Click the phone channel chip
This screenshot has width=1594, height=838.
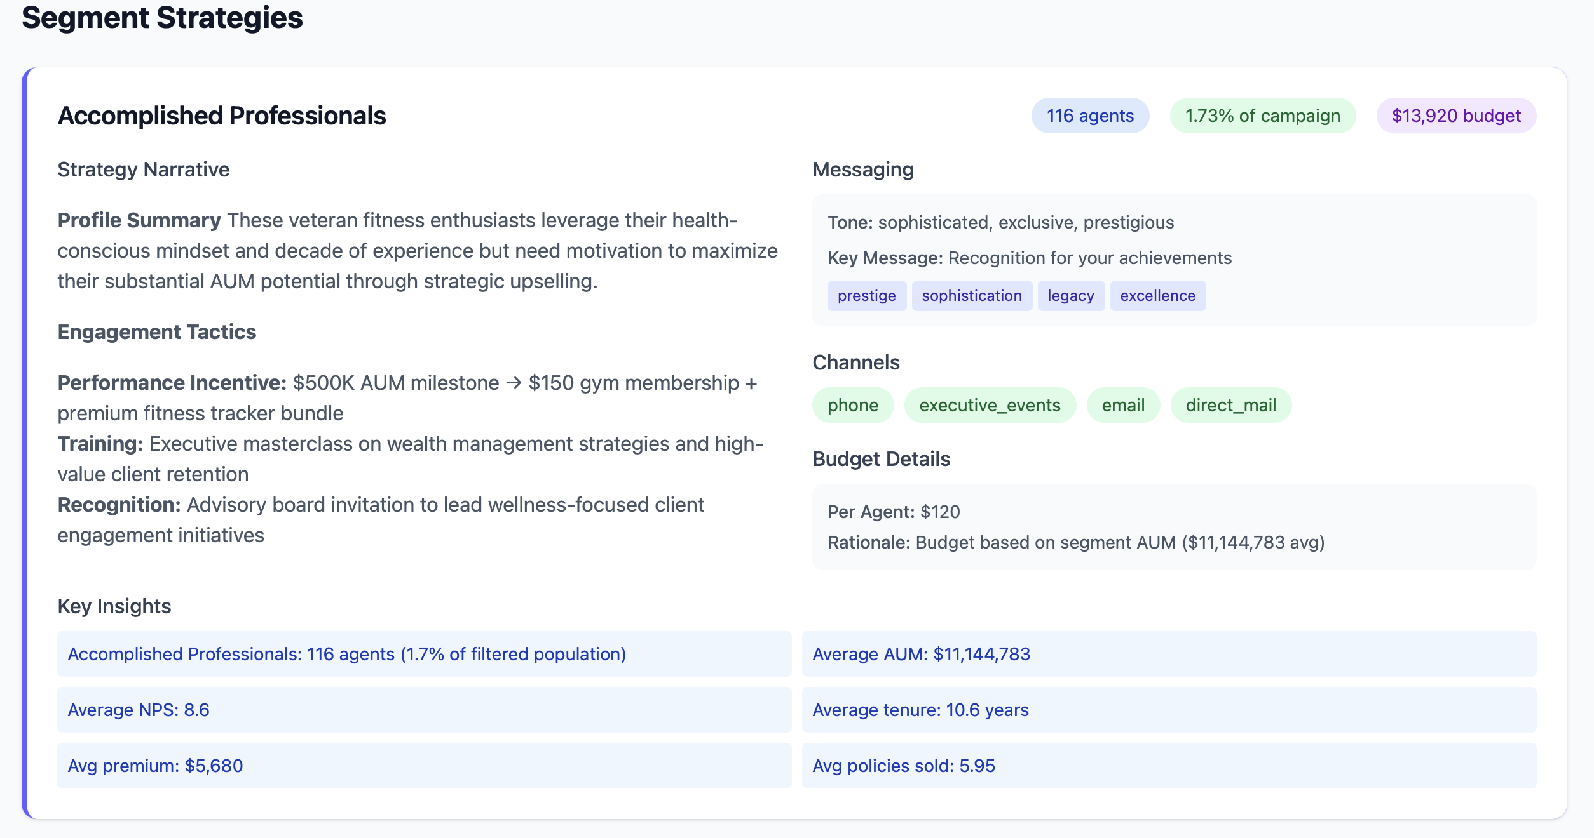852,405
